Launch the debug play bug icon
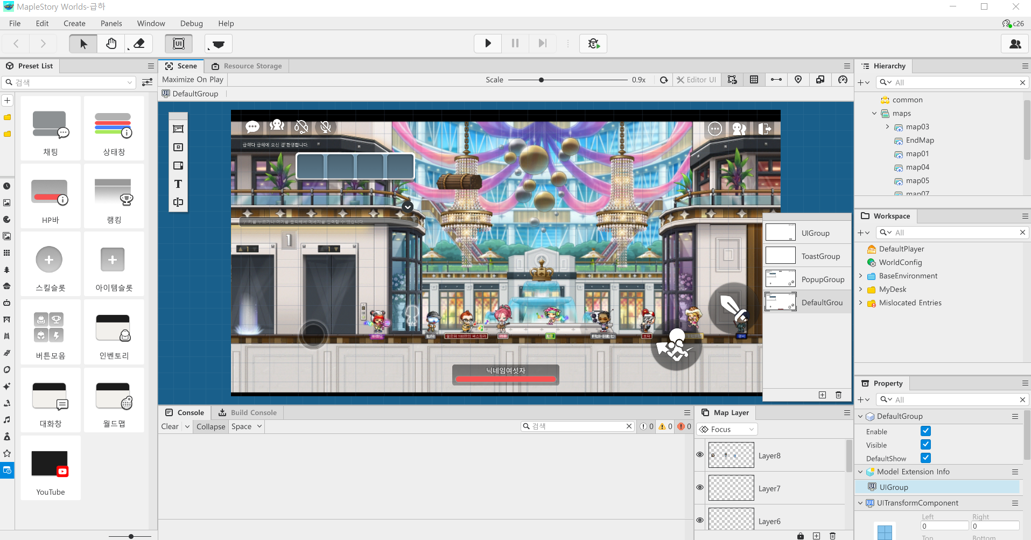 (593, 44)
